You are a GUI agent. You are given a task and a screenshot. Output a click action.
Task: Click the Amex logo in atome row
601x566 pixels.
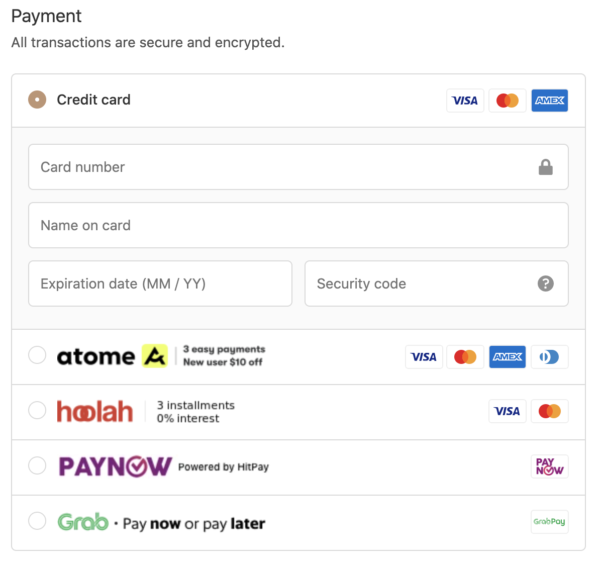(508, 357)
